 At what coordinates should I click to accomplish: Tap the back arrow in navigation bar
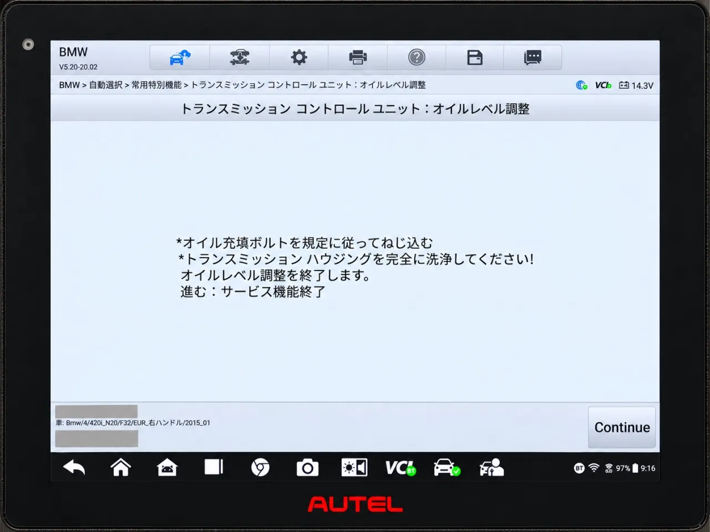74,468
